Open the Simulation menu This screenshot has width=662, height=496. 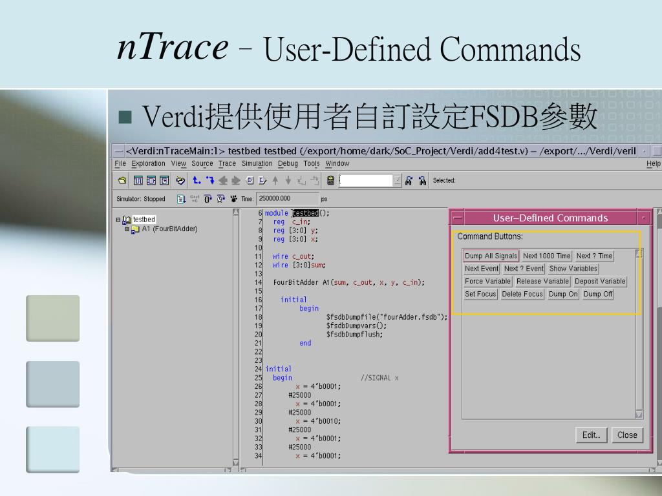coord(257,163)
